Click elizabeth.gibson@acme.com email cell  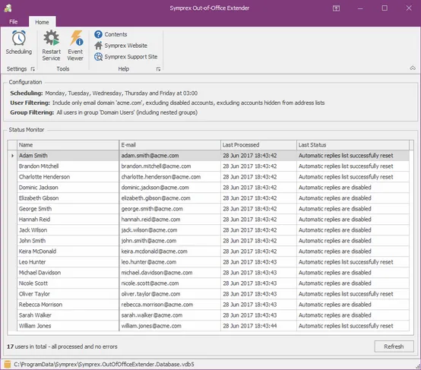pos(169,198)
